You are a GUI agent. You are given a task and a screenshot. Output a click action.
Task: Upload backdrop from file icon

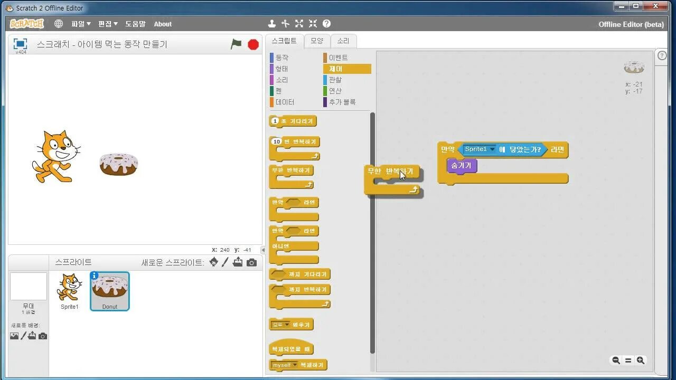tap(32, 336)
